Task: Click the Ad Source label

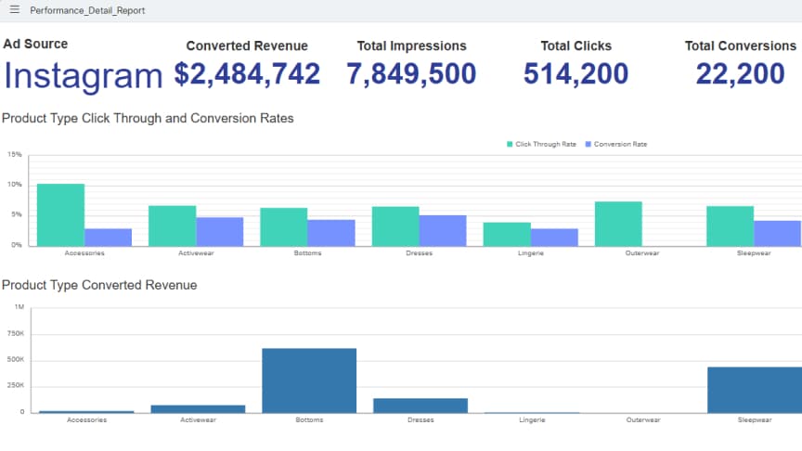Action: coord(35,44)
